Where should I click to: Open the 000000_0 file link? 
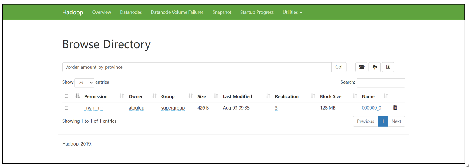(x=371, y=108)
